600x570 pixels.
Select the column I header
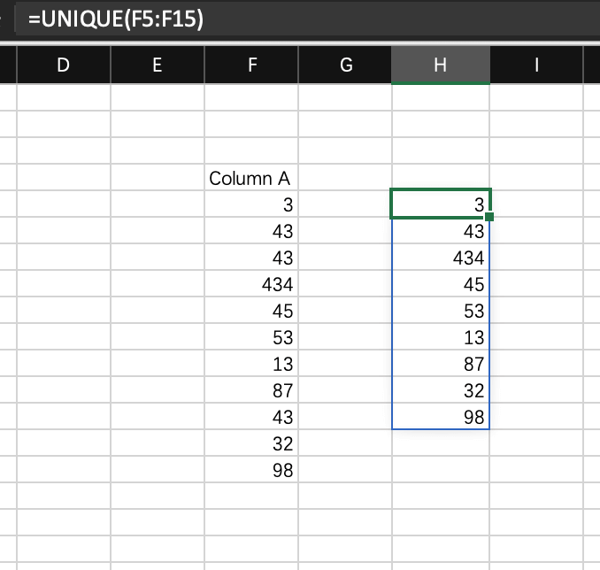pos(536,65)
